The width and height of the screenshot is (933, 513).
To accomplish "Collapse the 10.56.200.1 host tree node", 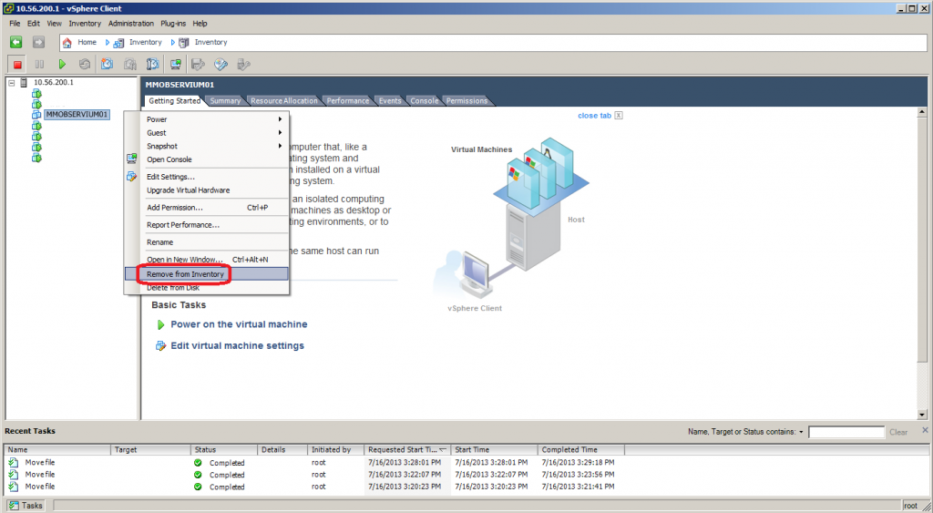I will [11, 83].
